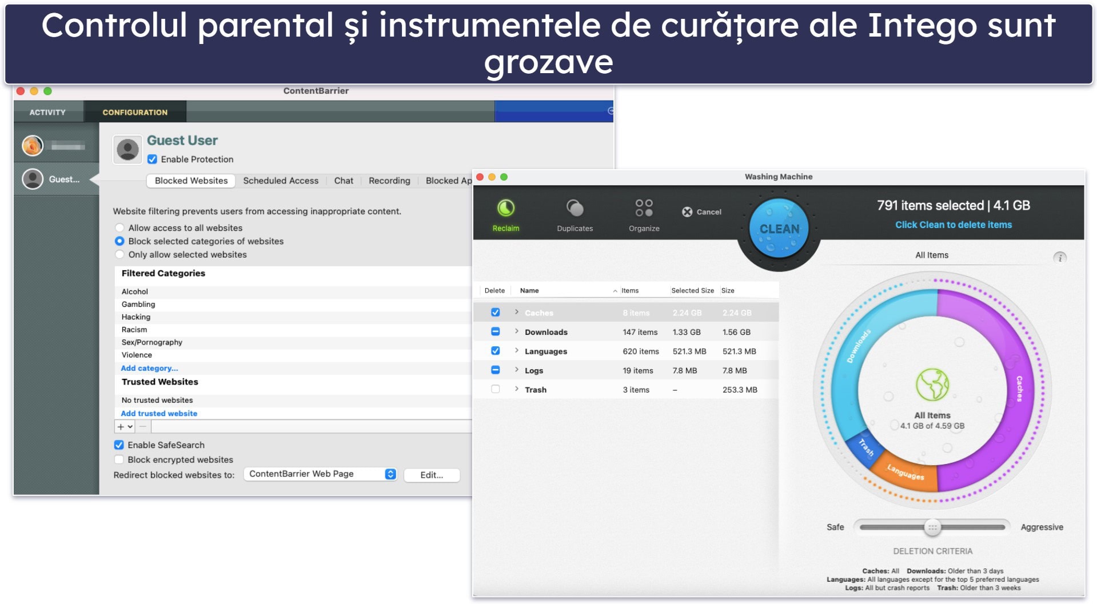Image resolution: width=1097 pixels, height=604 pixels.
Task: Select Hacking in Filtered Categories
Action: [136, 317]
